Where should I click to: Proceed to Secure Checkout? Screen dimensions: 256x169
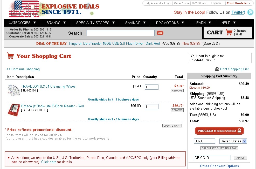pos(219,131)
